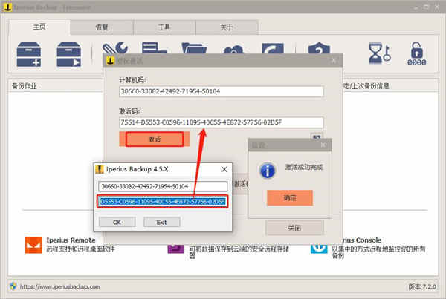The width and height of the screenshot is (446, 299).
Task: Open the shield help icon
Action: 319,47
